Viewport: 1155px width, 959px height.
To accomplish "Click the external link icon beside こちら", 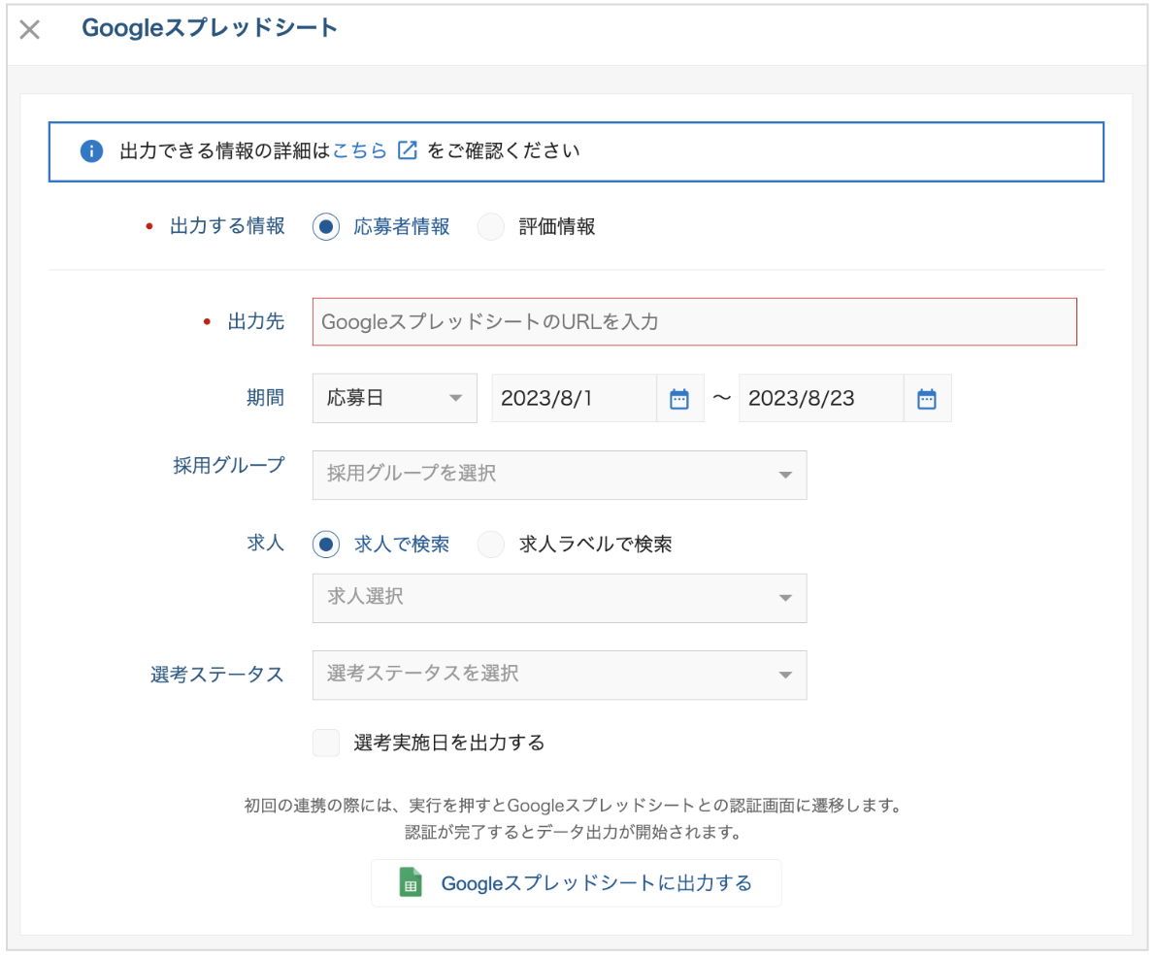I will click(x=408, y=150).
